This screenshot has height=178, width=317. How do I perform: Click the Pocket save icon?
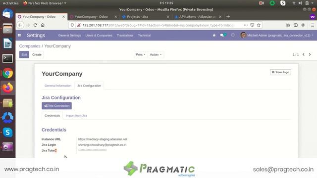[252, 25]
